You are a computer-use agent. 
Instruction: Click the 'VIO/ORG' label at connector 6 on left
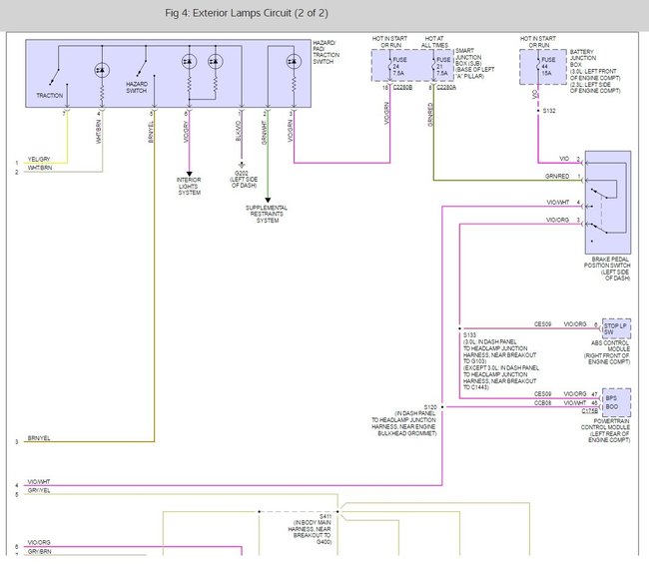(x=39, y=542)
